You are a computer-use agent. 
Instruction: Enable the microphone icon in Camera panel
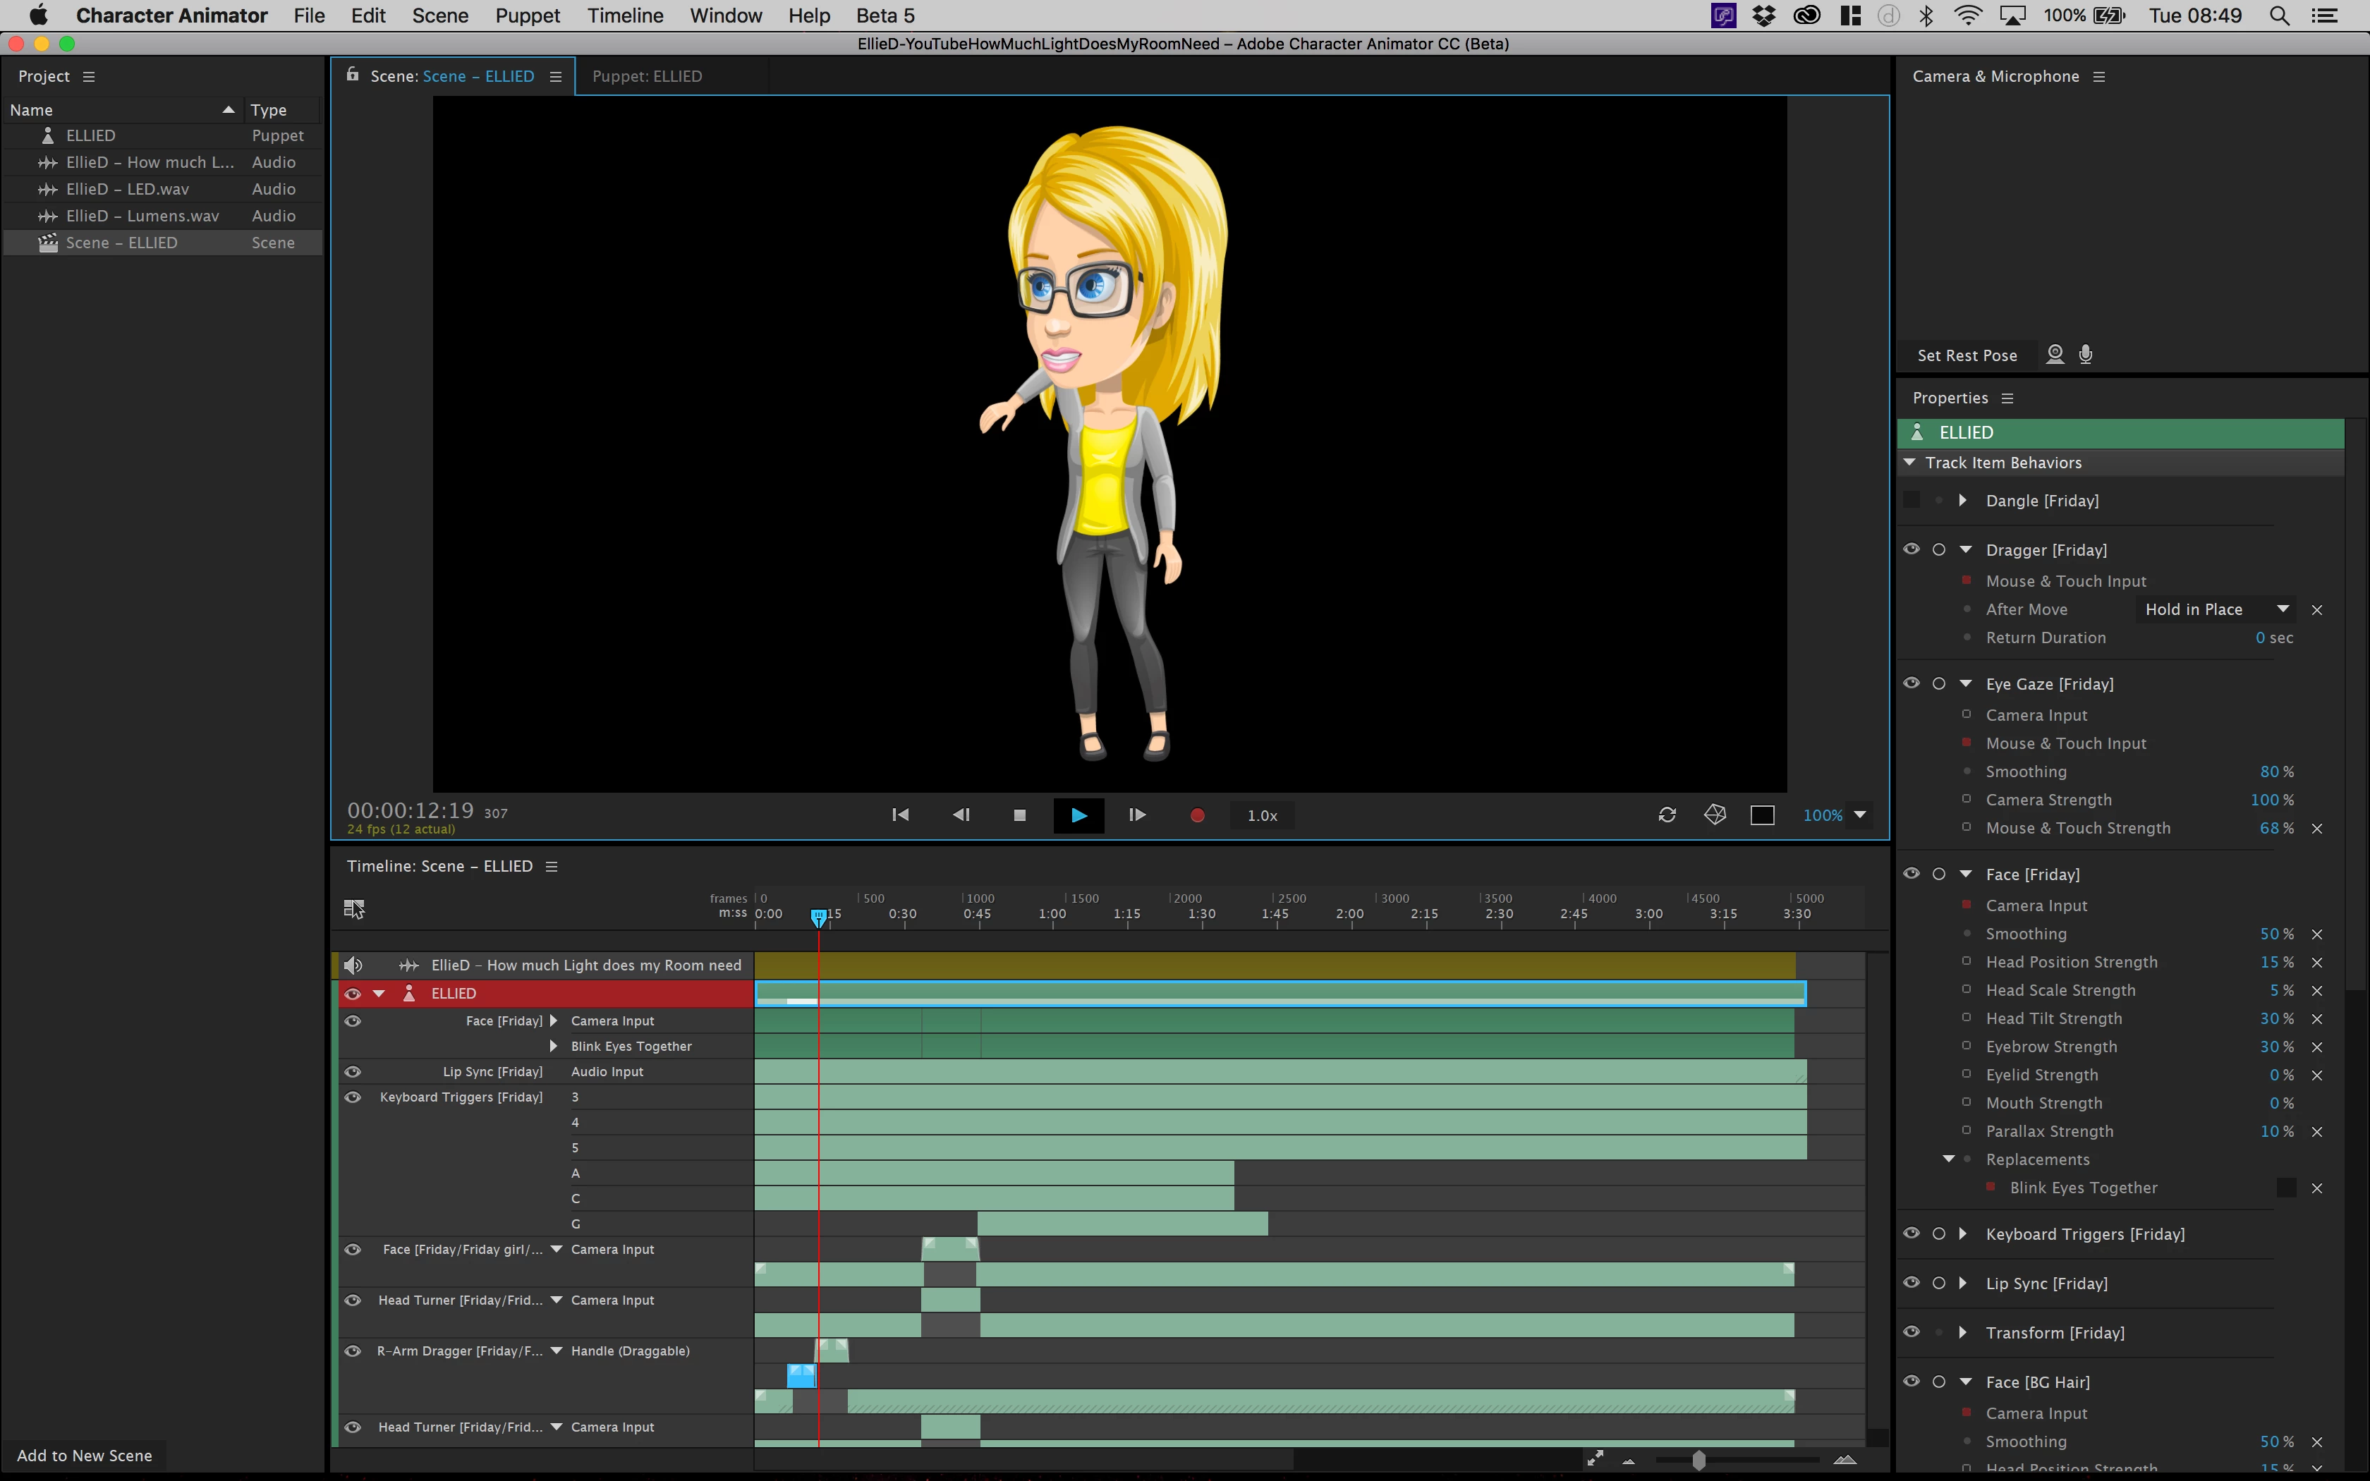[2086, 355]
